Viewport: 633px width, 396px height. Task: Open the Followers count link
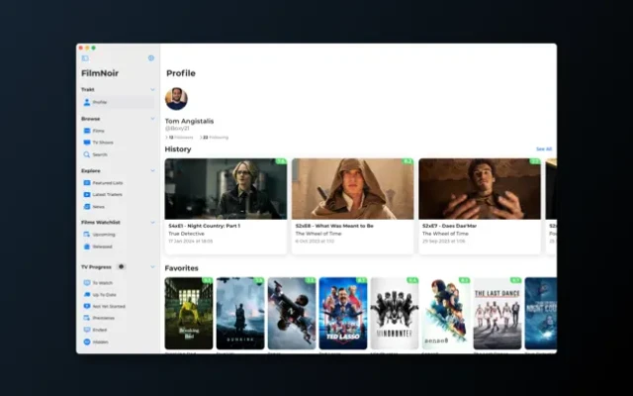(179, 138)
